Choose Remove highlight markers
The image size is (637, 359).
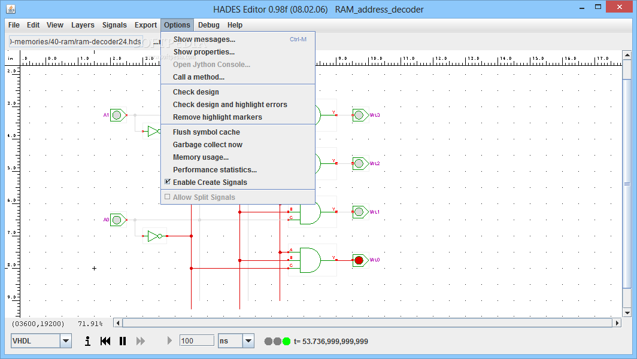(x=238, y=117)
